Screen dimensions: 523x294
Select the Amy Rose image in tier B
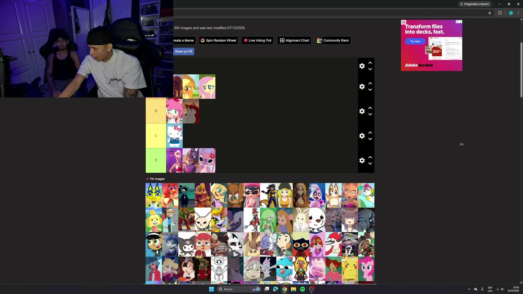click(174, 111)
